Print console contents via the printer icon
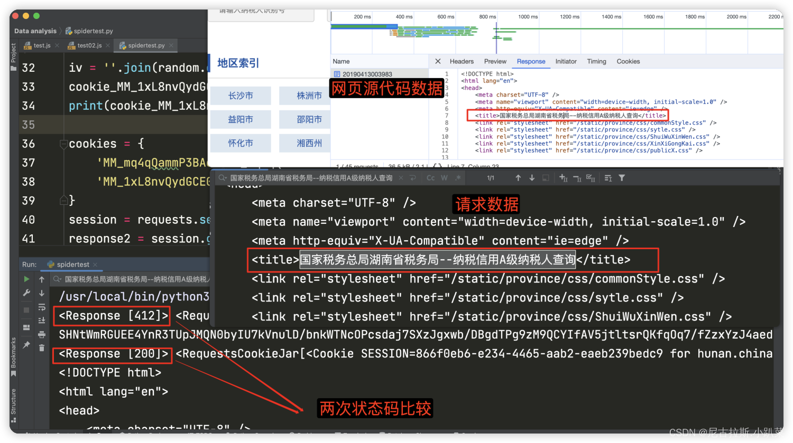The height and width of the screenshot is (443, 793). point(42,334)
